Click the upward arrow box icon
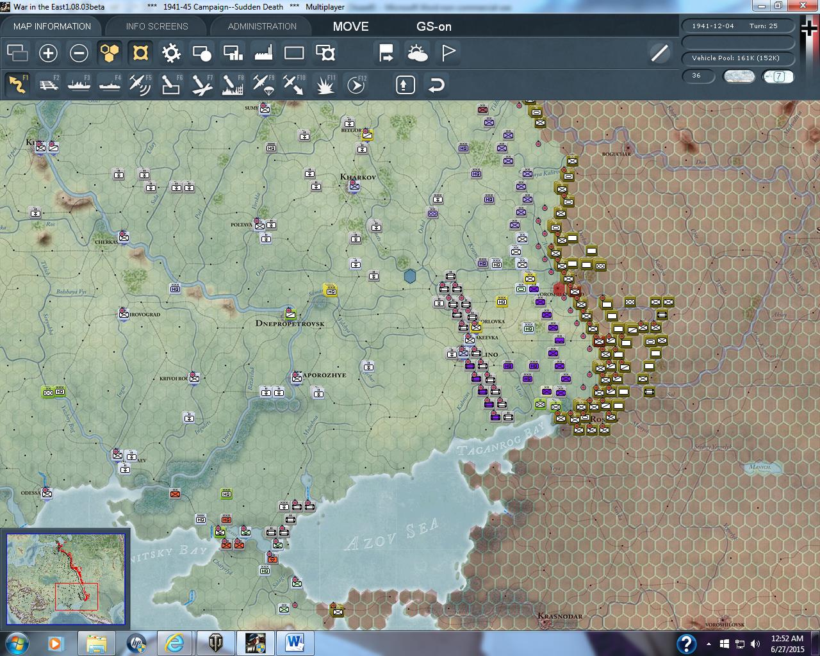This screenshot has width=820, height=656. 406,85
